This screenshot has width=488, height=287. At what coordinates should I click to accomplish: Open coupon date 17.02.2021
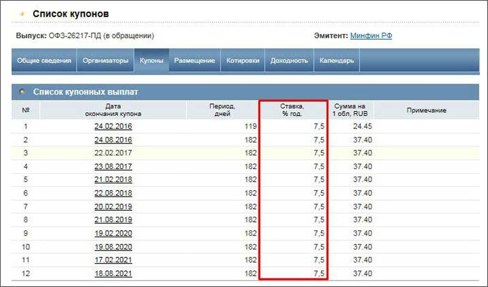pos(113,260)
